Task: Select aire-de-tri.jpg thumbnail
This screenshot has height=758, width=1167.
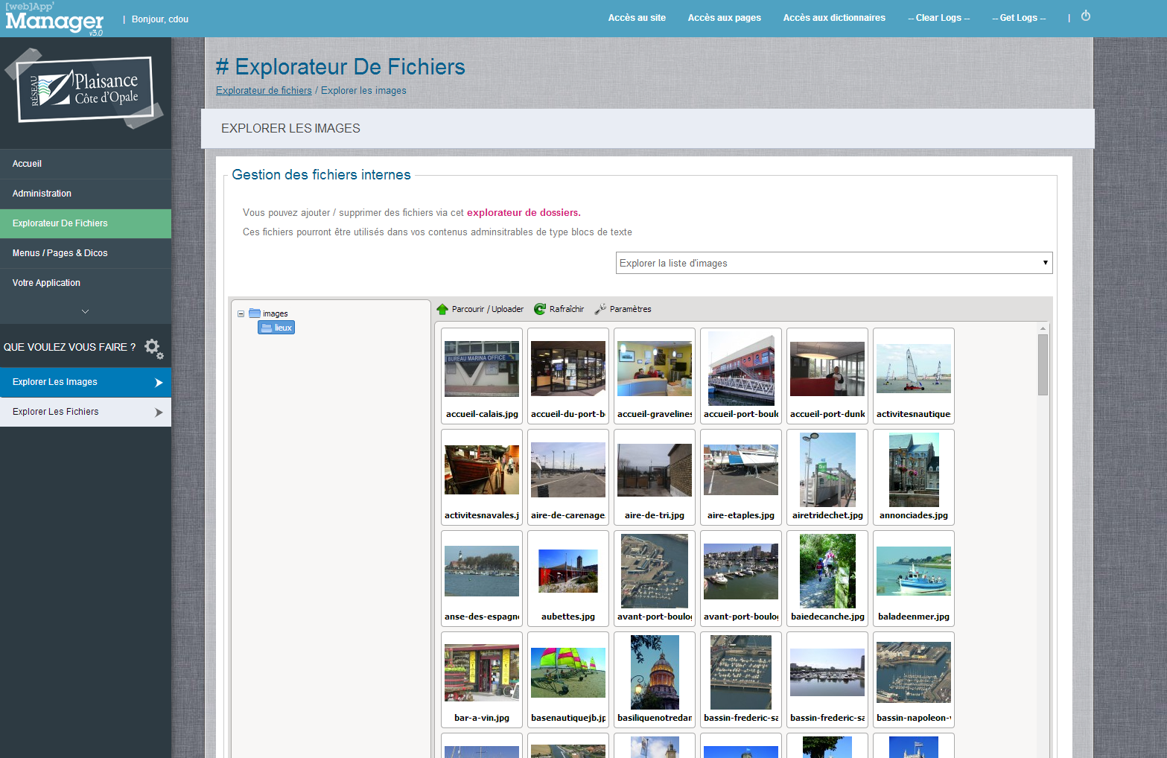Action: click(x=655, y=477)
